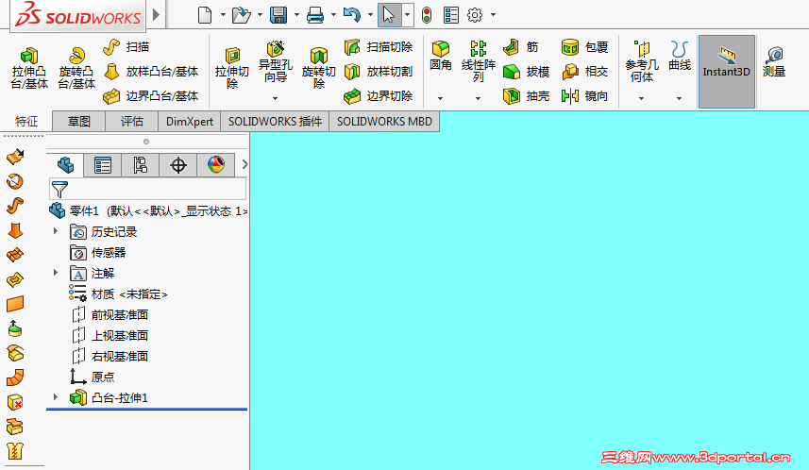Select Boundary Boss/Base (边界凸台/基体)
Screen dimensions: 809x470
pos(151,96)
